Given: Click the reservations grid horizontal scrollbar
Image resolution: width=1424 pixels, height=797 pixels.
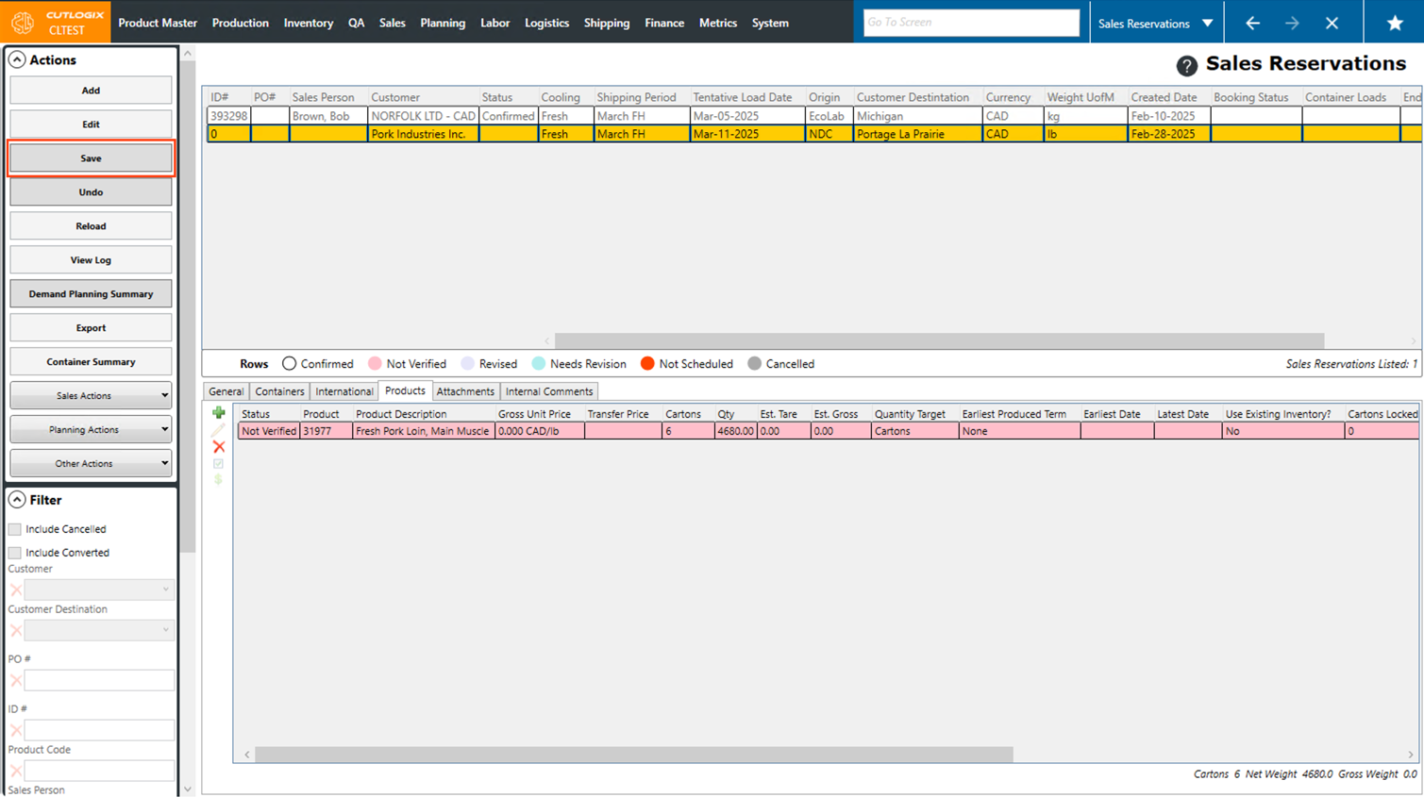Looking at the screenshot, I should (x=938, y=340).
